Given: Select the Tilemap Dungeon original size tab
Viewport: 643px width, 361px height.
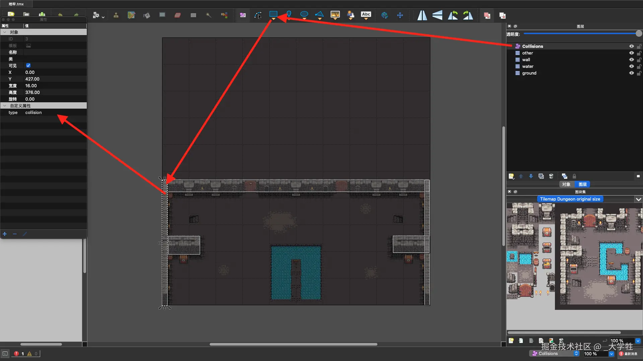Looking at the screenshot, I should point(570,199).
